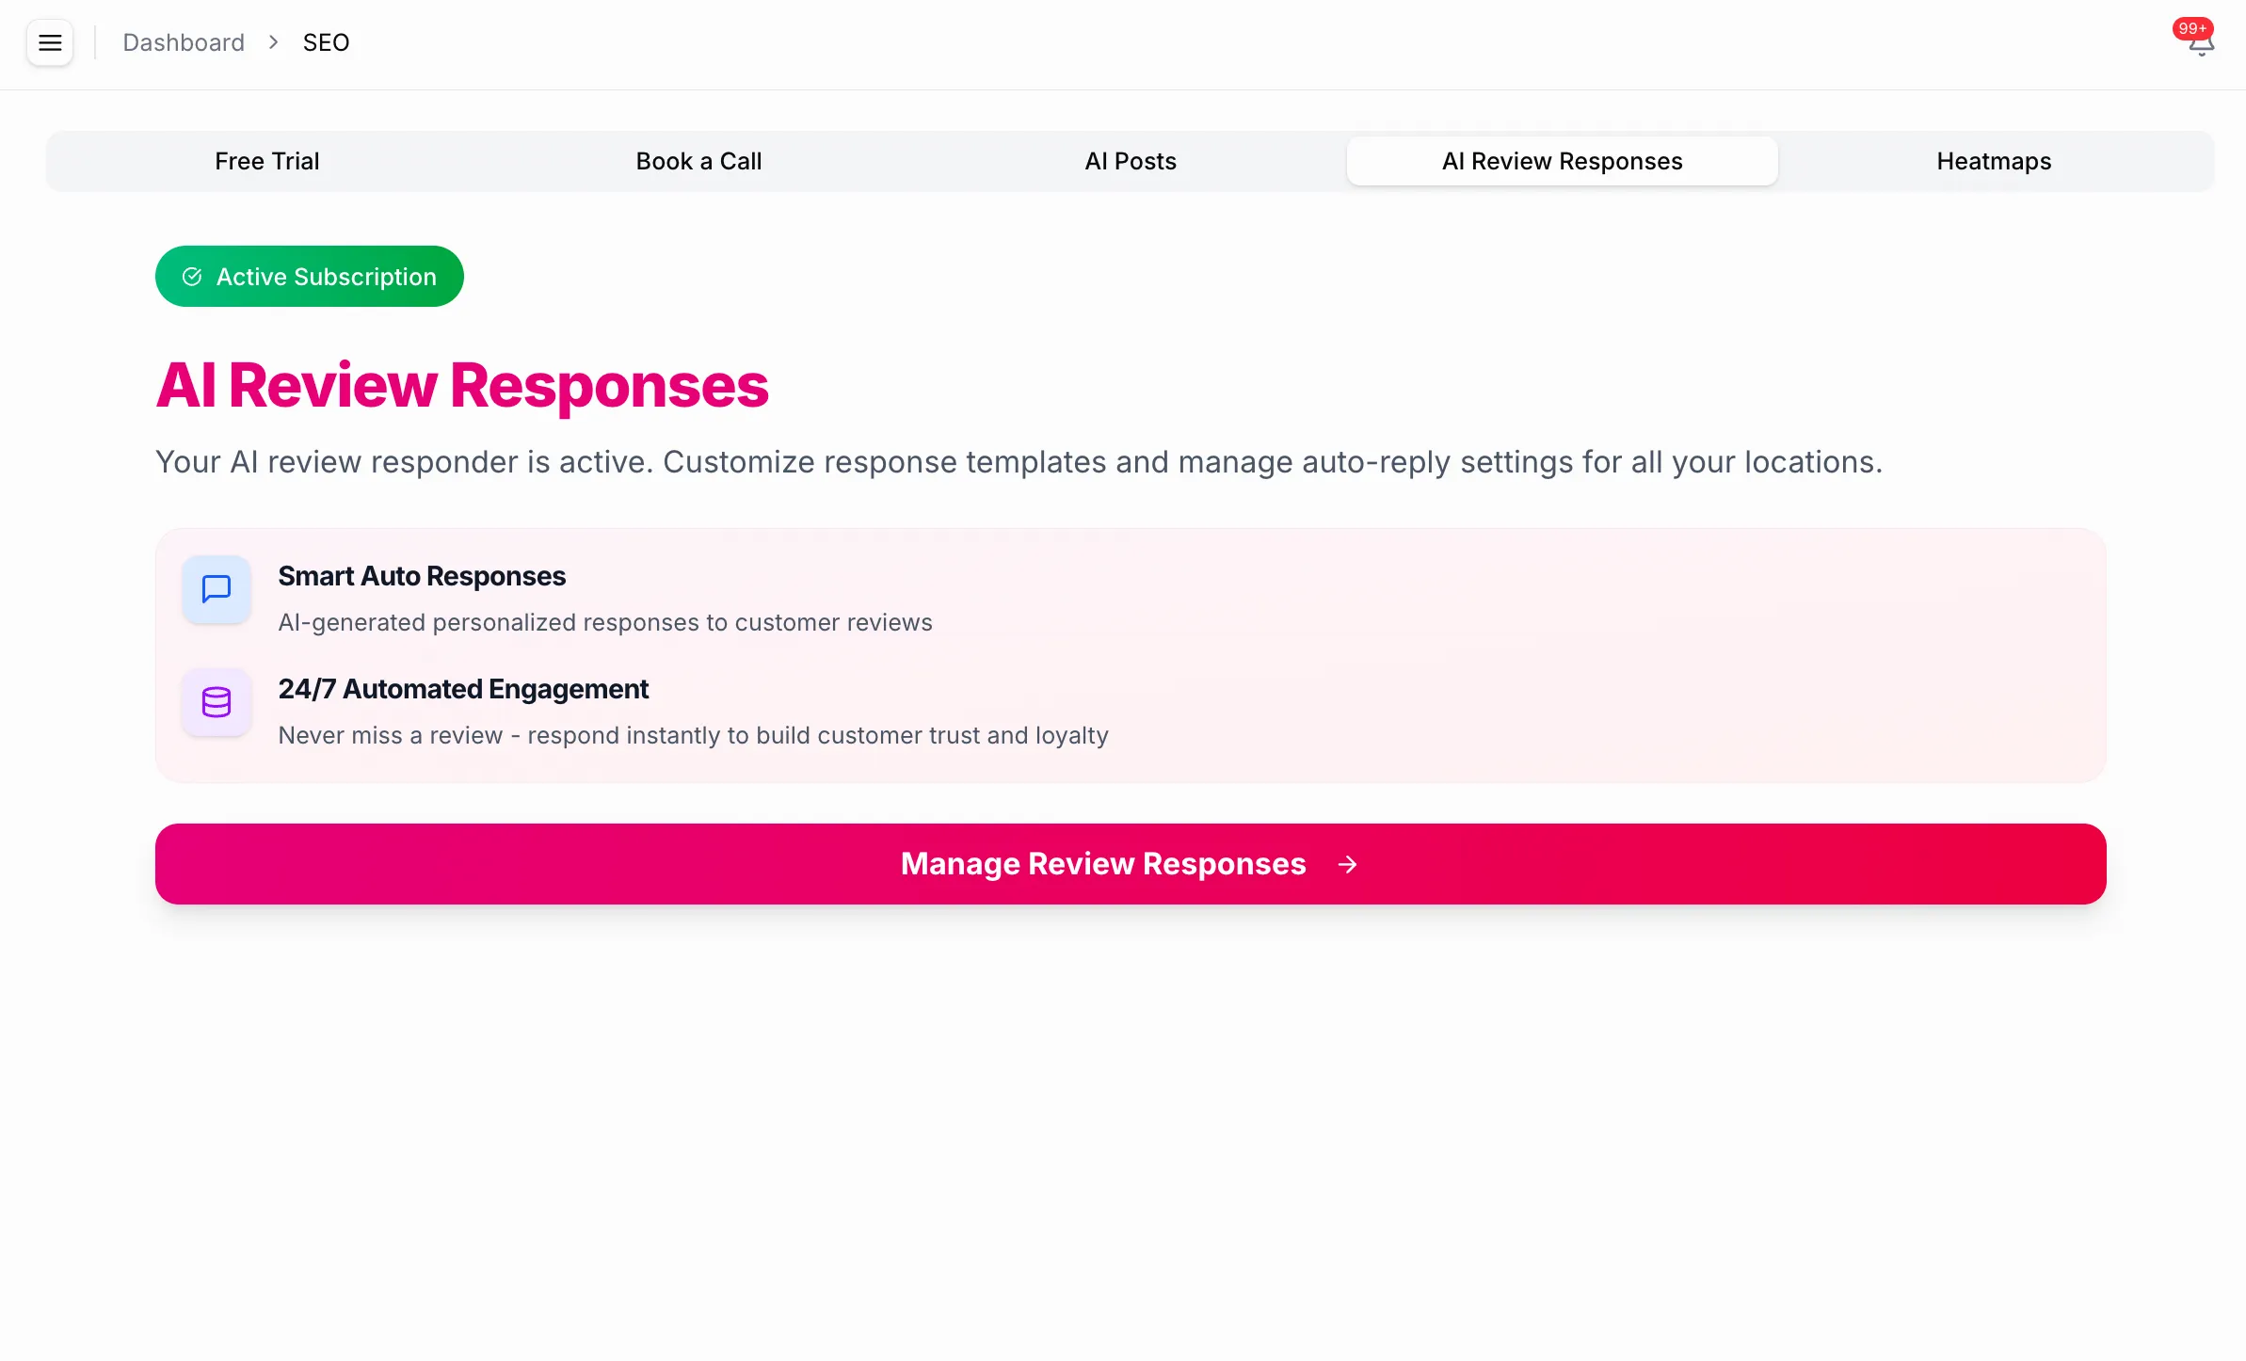This screenshot has width=2246, height=1361.
Task: Click the AI Review Responses page heading
Action: (x=462, y=385)
